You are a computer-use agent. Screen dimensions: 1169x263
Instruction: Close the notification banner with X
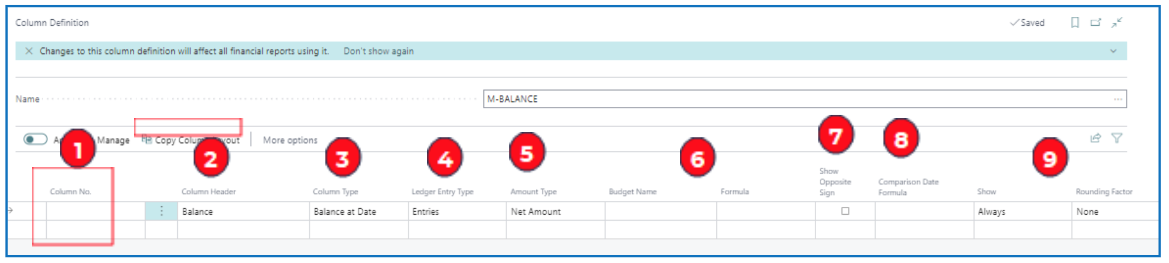pos(29,51)
